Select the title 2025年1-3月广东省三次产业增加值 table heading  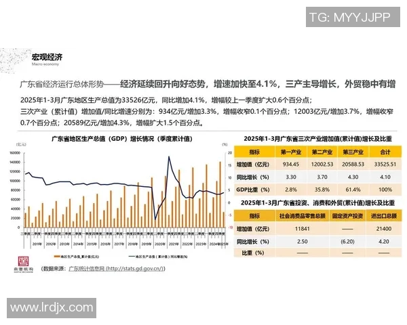point(317,139)
